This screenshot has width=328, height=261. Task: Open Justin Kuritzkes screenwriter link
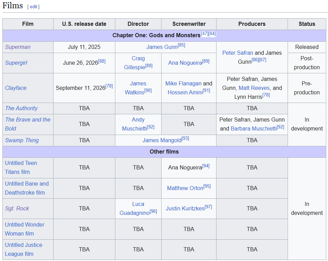185,208
